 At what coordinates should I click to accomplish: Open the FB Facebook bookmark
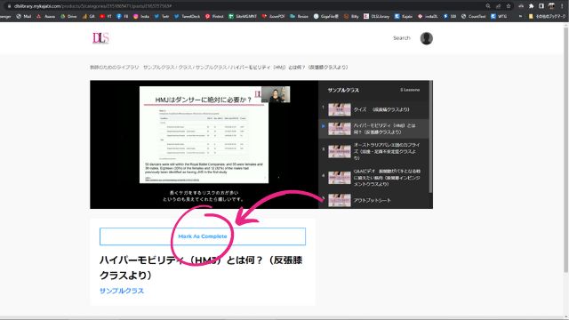tap(123, 16)
